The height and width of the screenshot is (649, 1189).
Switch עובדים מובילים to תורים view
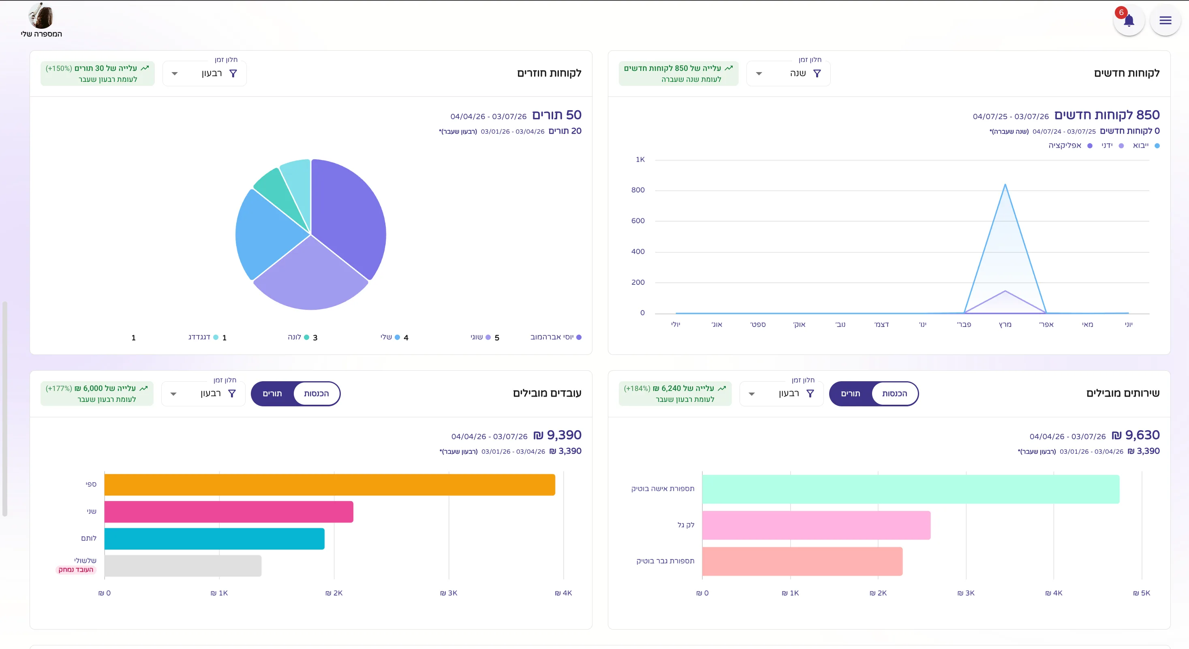(272, 393)
